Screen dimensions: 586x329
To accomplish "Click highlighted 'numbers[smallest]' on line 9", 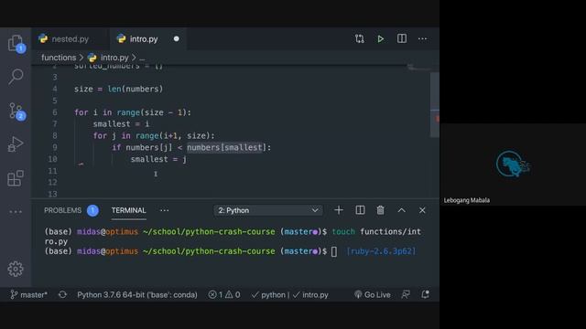I will click(224, 147).
